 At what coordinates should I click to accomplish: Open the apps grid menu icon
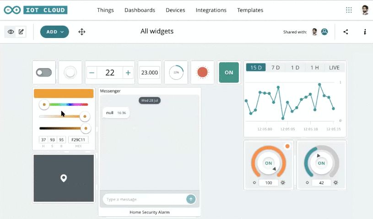[x=349, y=10]
